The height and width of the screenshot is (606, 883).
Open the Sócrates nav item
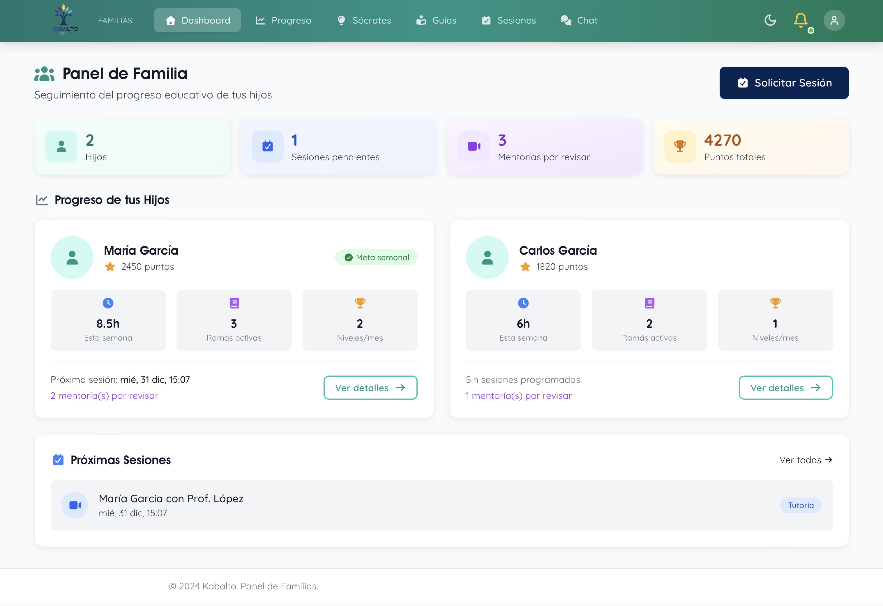pos(364,20)
